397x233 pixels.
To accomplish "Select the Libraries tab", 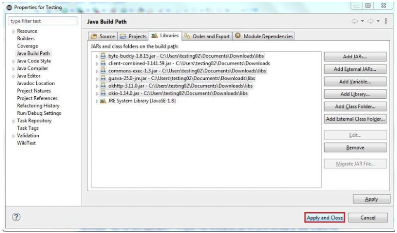I will click(x=165, y=36).
